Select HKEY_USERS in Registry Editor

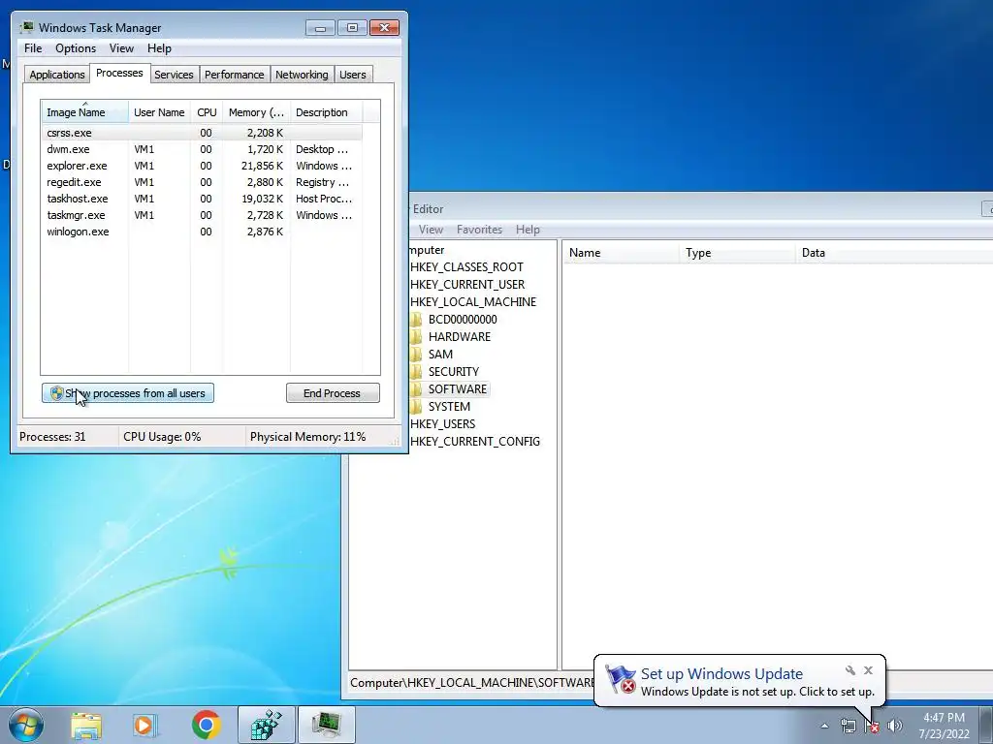442,424
